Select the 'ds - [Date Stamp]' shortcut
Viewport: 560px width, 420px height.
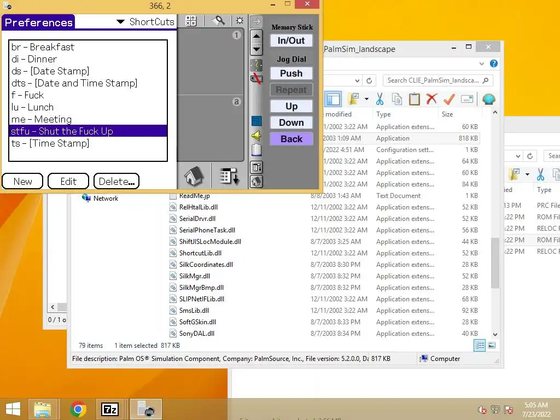[x=88, y=71]
